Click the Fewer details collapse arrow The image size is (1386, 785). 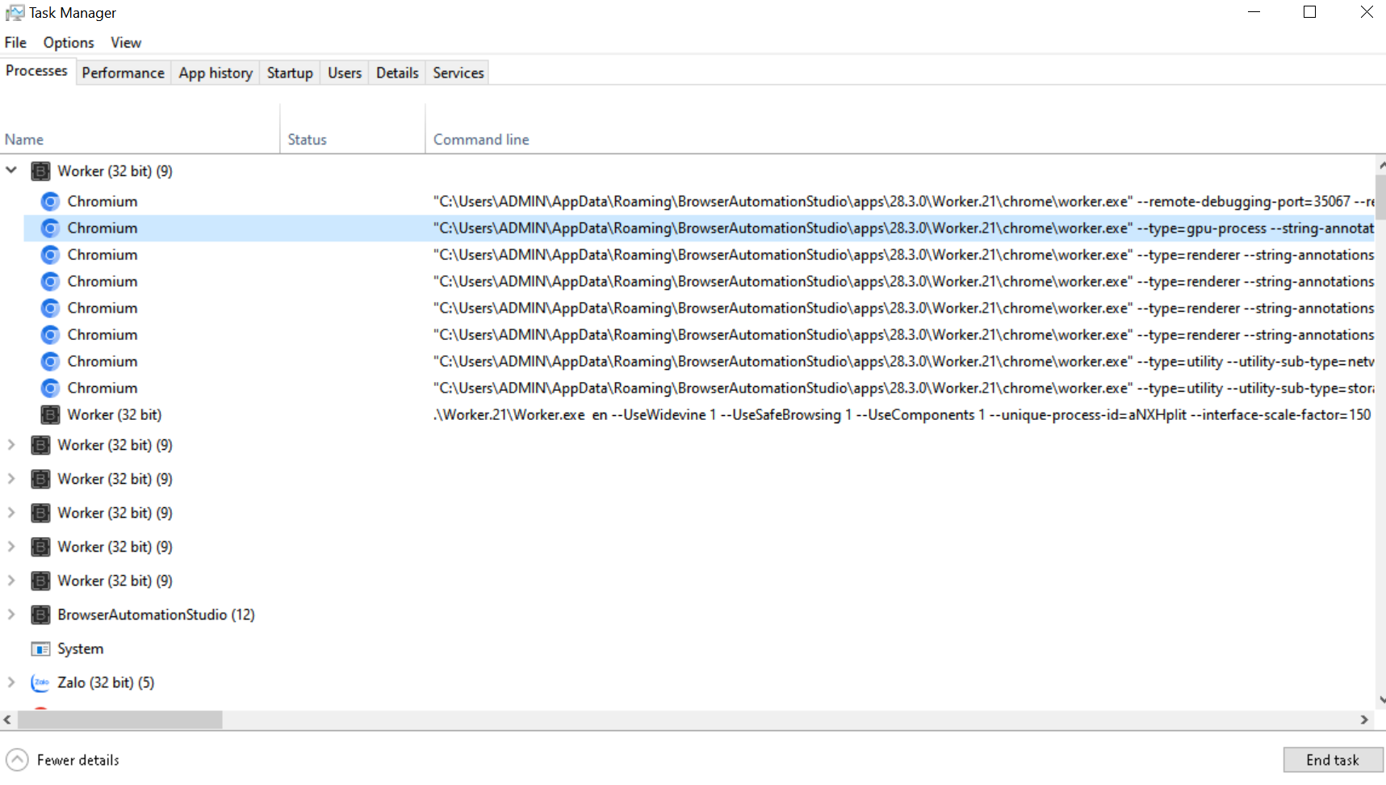click(17, 760)
